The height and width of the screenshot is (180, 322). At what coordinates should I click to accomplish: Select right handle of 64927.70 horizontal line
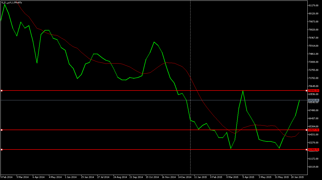coord(307,130)
